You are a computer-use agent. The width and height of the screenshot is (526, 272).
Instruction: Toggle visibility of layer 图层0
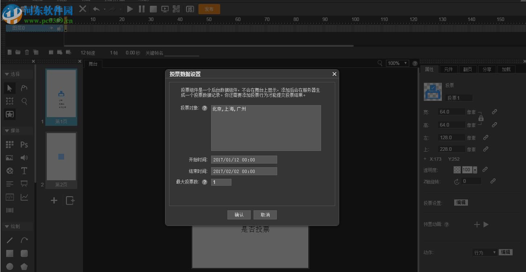click(x=52, y=28)
